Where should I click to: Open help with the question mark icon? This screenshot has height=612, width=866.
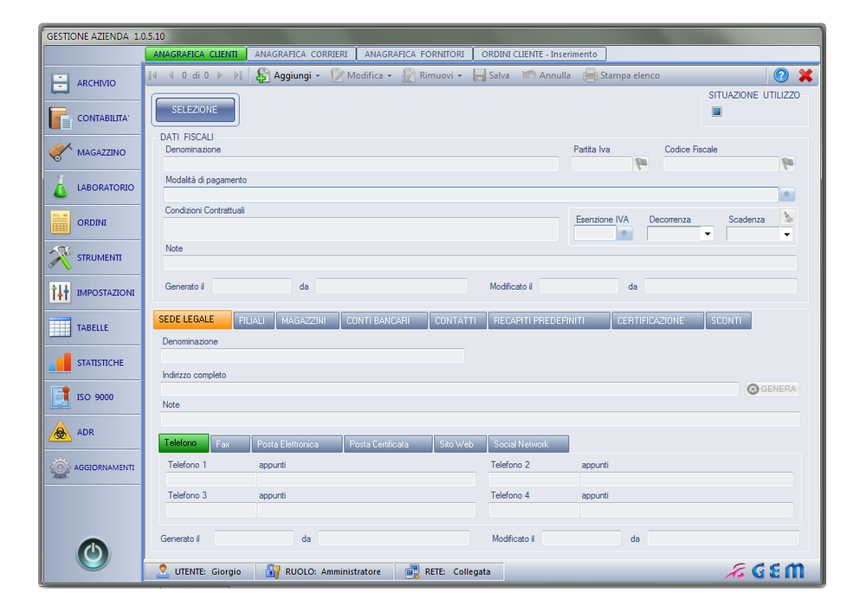pos(781,75)
